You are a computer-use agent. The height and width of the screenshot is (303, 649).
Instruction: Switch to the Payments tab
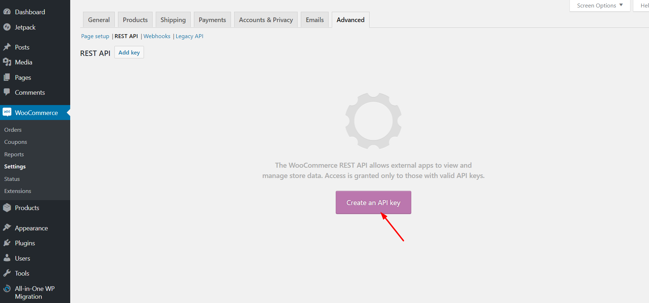tap(212, 20)
